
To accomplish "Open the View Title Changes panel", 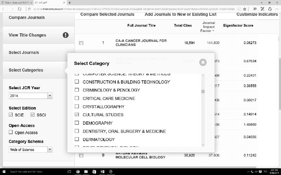I will click(x=39, y=35).
